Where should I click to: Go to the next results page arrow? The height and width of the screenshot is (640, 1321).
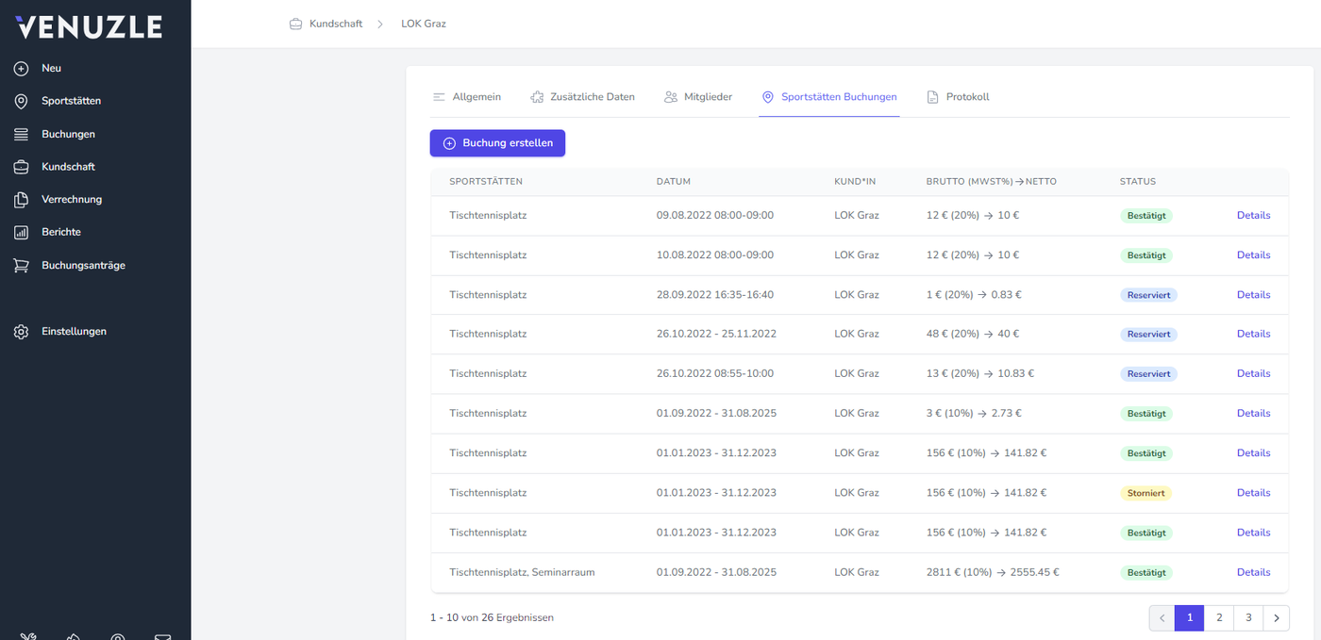[x=1276, y=618]
